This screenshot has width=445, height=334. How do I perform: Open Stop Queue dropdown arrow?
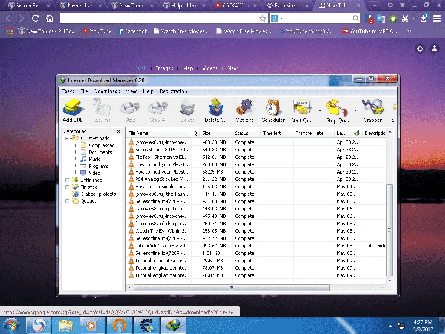tap(355, 110)
